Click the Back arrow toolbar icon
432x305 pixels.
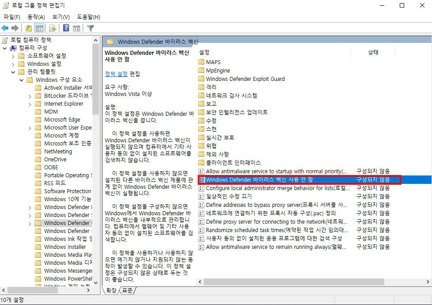pyautogui.click(x=5, y=28)
